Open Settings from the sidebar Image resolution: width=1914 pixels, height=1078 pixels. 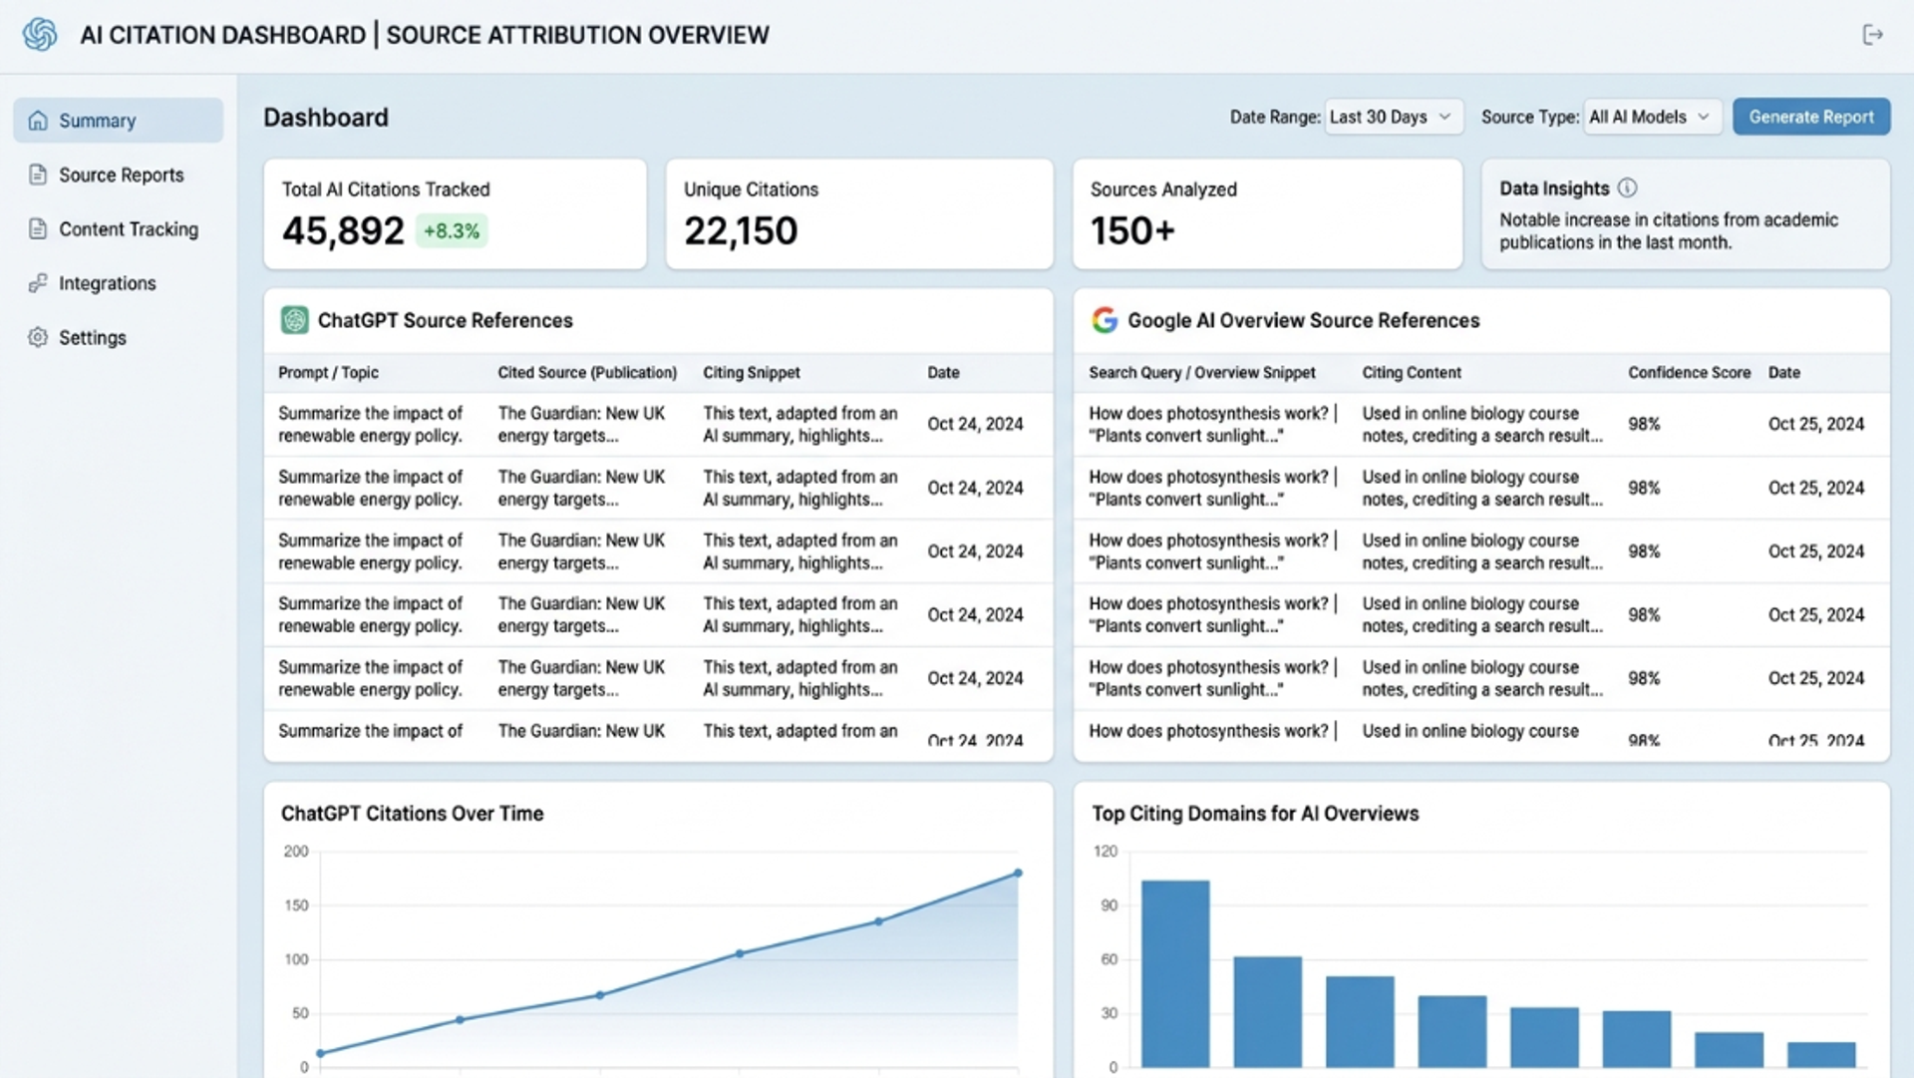click(119, 337)
